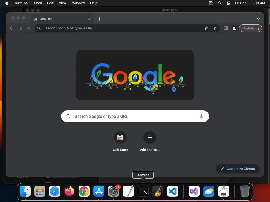Launch Firefox from the dock

tap(69, 191)
